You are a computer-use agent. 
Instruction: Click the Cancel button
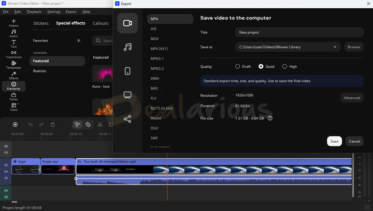(x=354, y=141)
